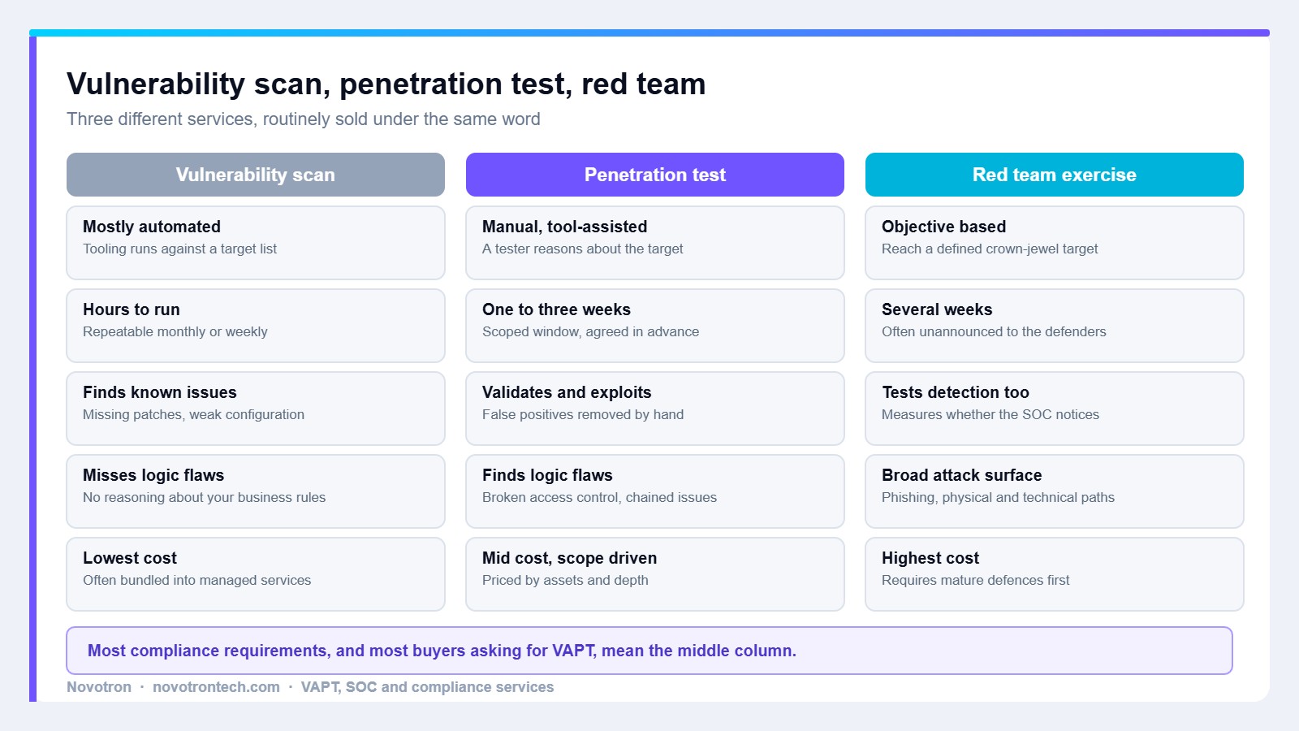
Task: Select the 'Broad attack surface' card
Action: (x=1055, y=491)
